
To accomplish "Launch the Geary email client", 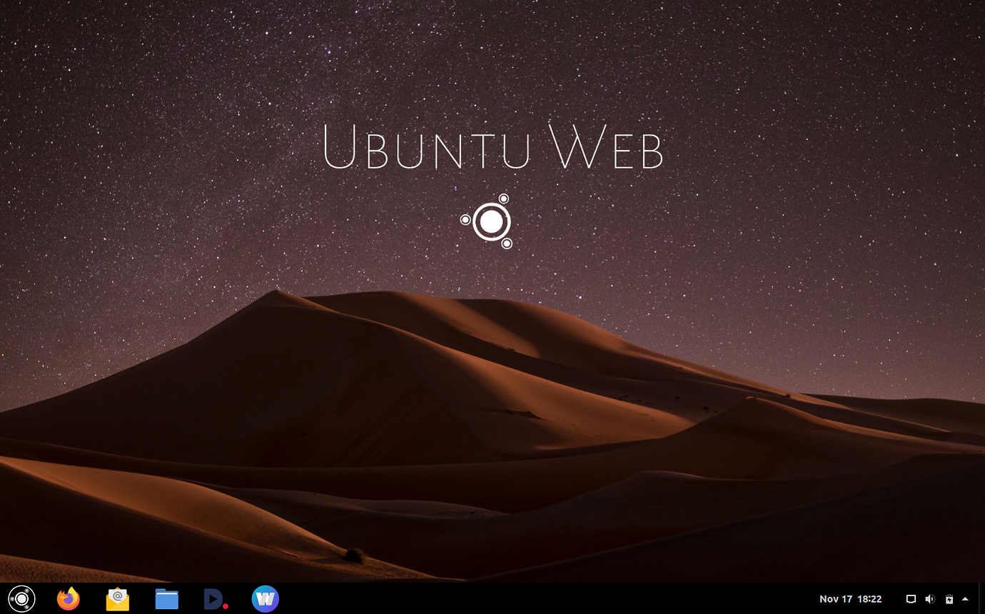I will click(x=117, y=599).
